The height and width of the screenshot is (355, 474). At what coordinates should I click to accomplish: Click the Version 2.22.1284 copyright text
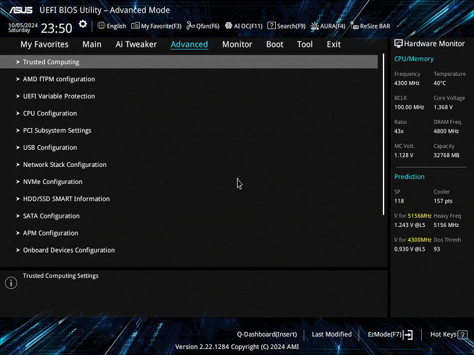pos(237,347)
